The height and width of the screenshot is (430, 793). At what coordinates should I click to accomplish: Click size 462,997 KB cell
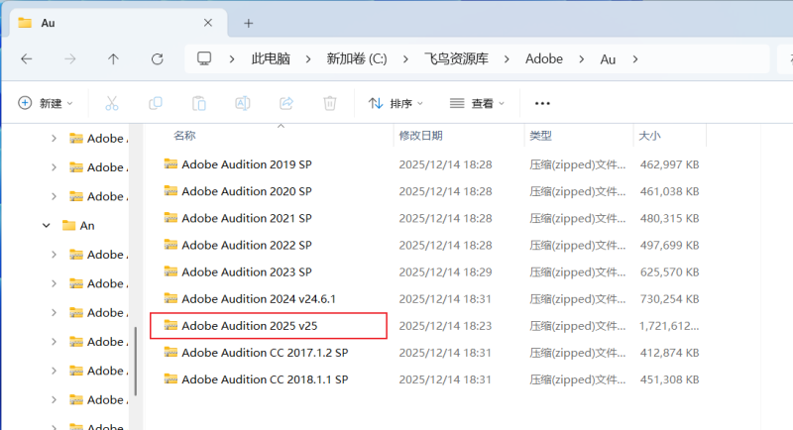(x=670, y=164)
